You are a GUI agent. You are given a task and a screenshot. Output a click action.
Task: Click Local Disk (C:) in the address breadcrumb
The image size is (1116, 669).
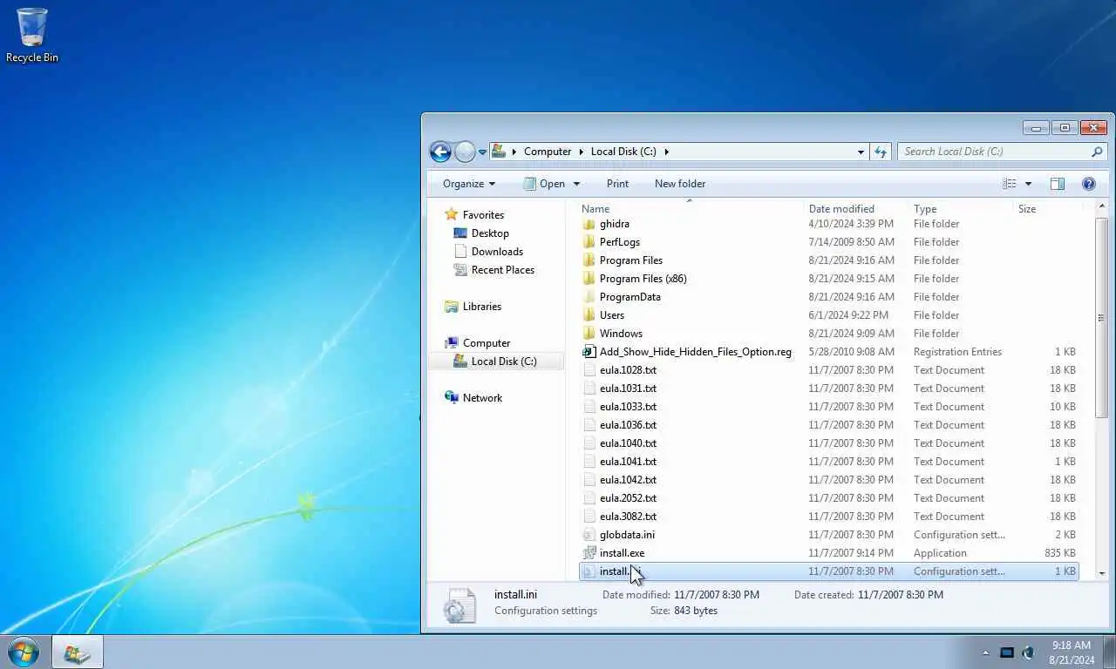pos(623,152)
